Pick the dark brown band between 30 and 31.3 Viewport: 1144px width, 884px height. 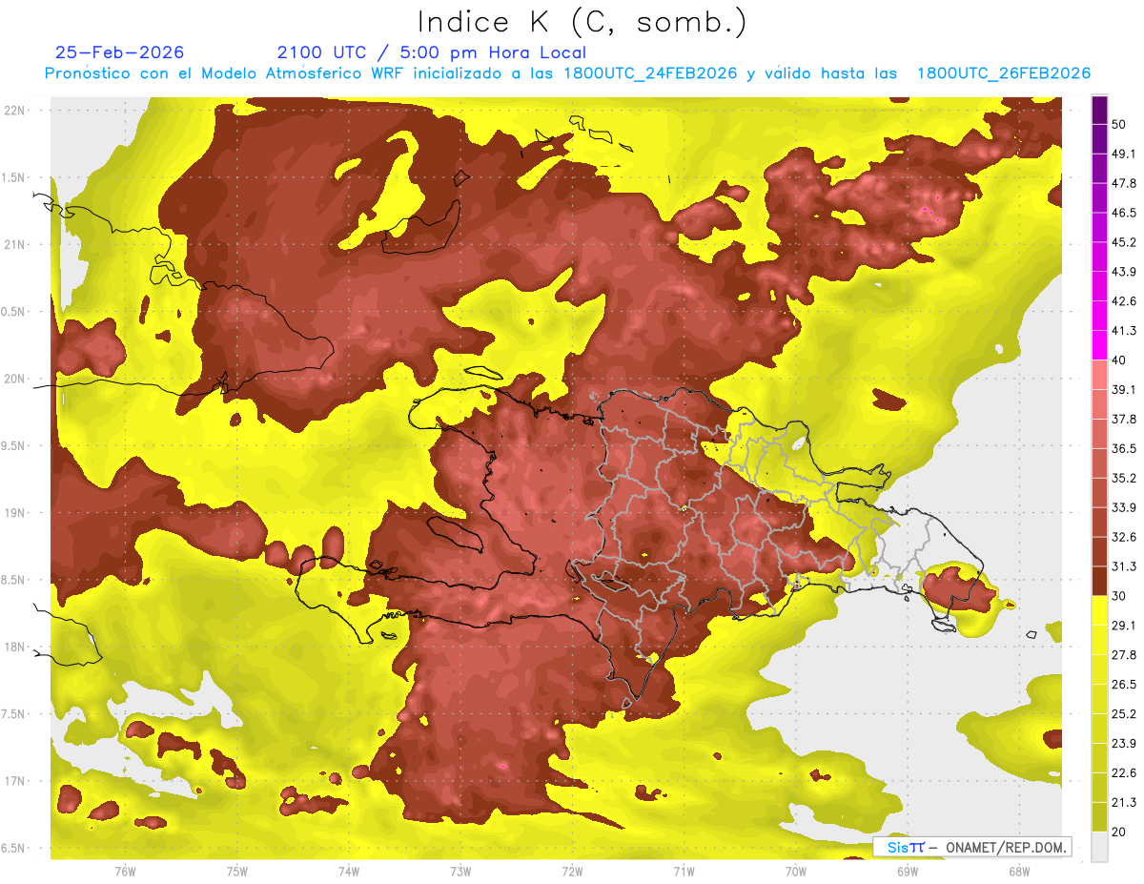point(1099,581)
